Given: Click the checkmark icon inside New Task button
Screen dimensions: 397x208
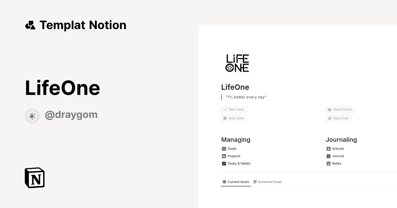Looking at the screenshot, I should [225, 109].
